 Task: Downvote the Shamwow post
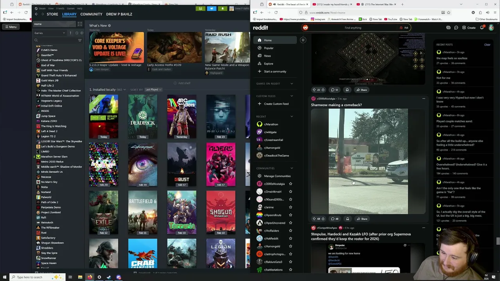[x=323, y=219]
